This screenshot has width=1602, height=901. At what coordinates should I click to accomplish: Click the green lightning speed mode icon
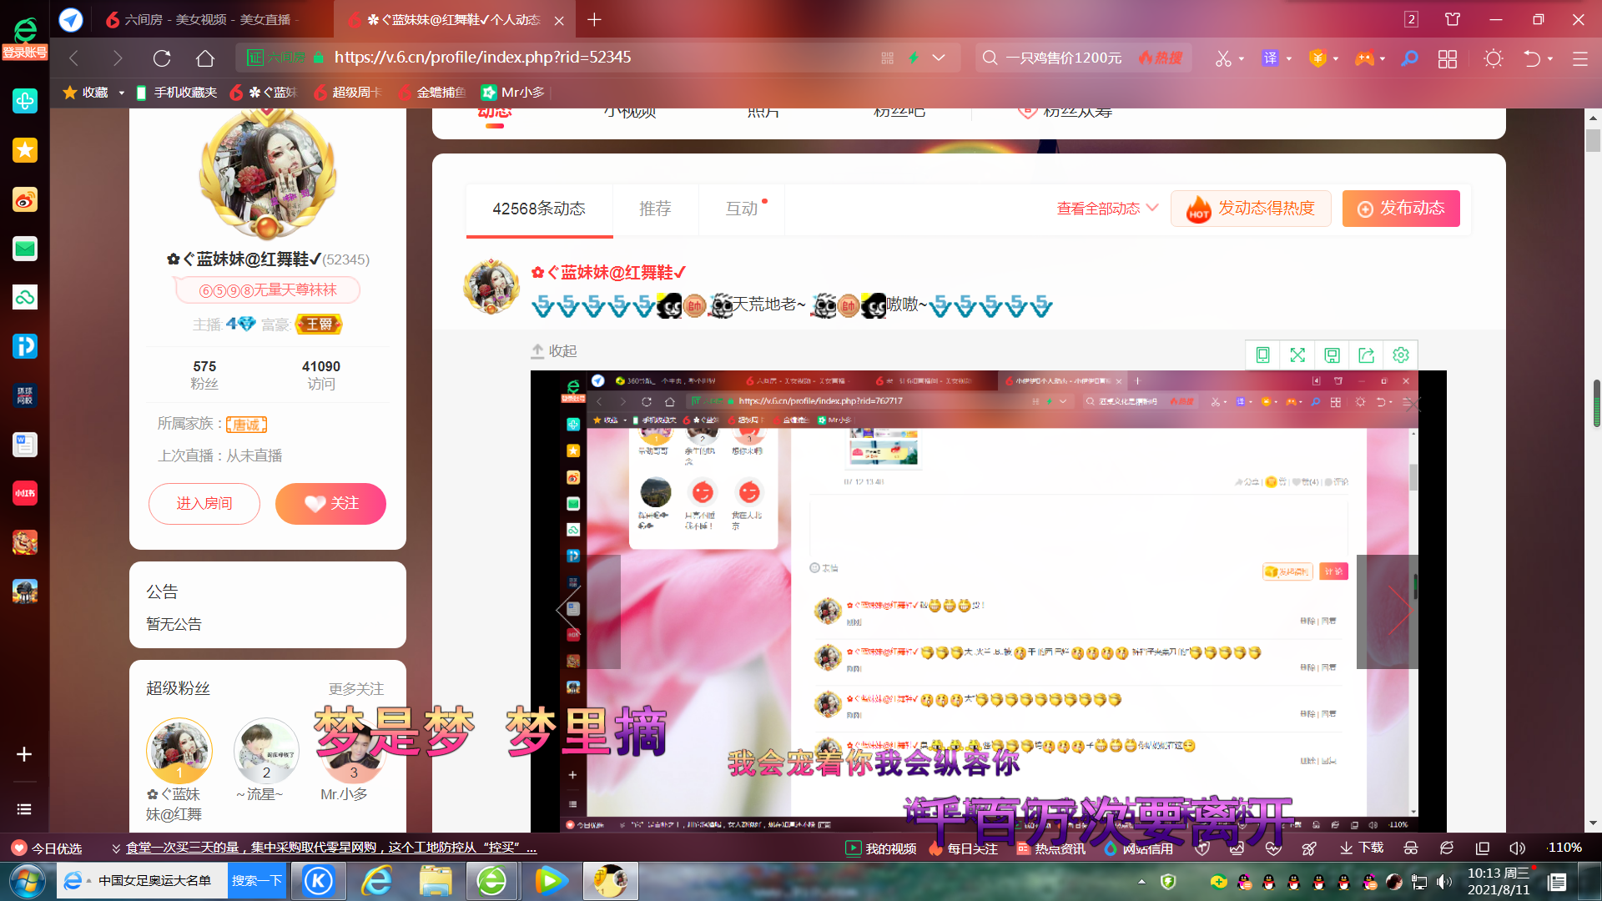(x=914, y=58)
